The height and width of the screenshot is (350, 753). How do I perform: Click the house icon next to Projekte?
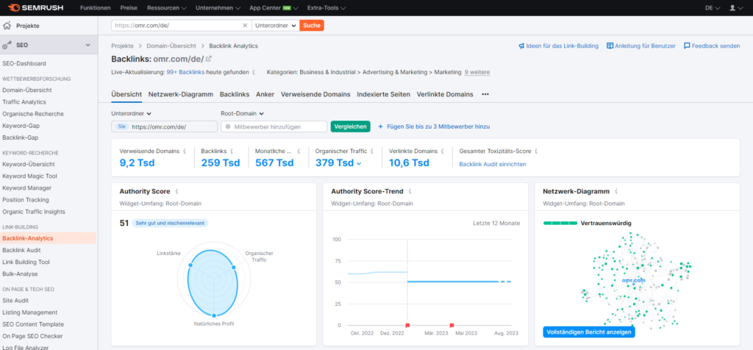point(7,26)
